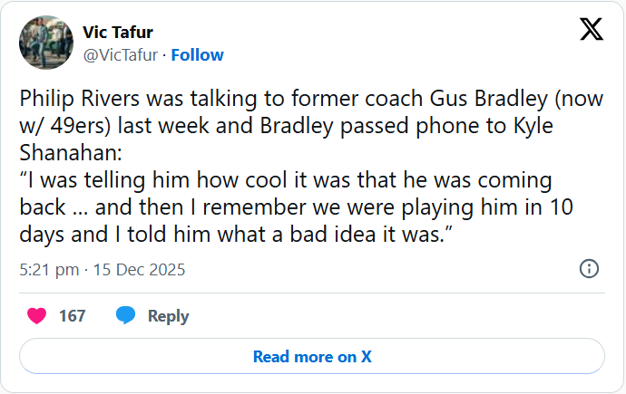
Task: Follow the @VicTafur account
Action: click(x=197, y=55)
